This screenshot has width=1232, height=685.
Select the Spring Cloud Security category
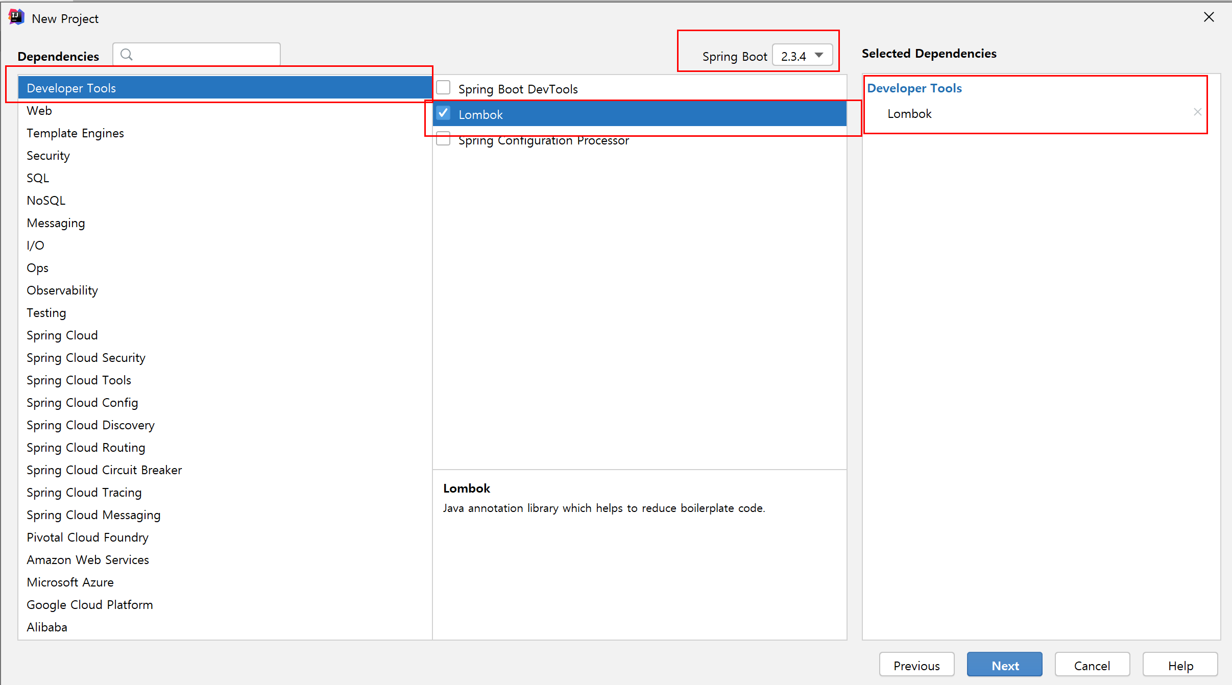[x=225, y=357]
